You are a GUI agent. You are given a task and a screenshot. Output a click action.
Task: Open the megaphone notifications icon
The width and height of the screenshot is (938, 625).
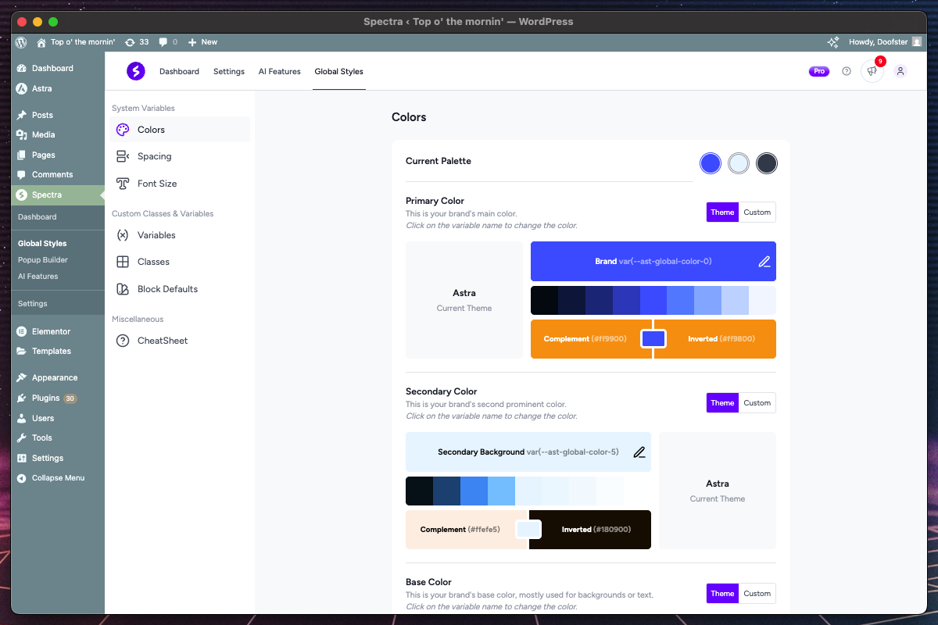pos(872,71)
